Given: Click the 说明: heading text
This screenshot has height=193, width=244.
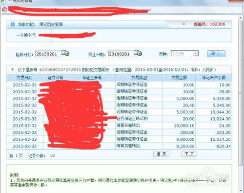Looking at the screenshot, I should click(x=15, y=175).
